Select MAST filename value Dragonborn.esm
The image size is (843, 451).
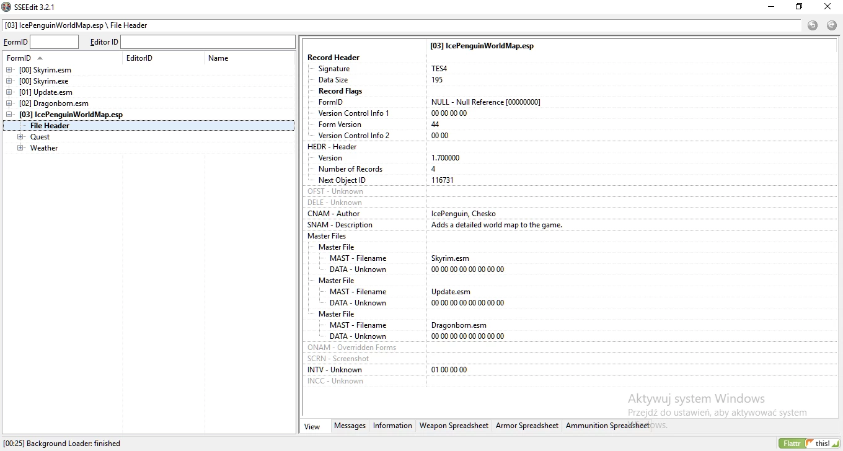point(459,325)
